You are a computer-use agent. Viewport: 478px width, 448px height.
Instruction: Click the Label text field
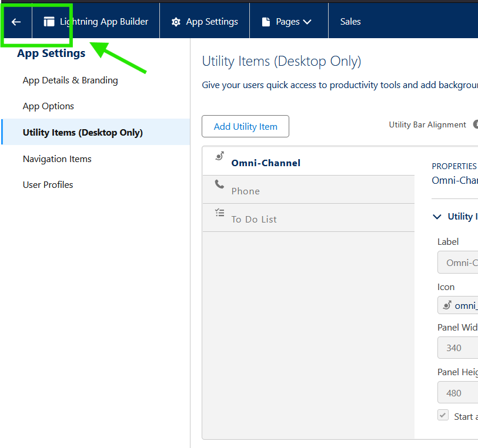pos(457,262)
